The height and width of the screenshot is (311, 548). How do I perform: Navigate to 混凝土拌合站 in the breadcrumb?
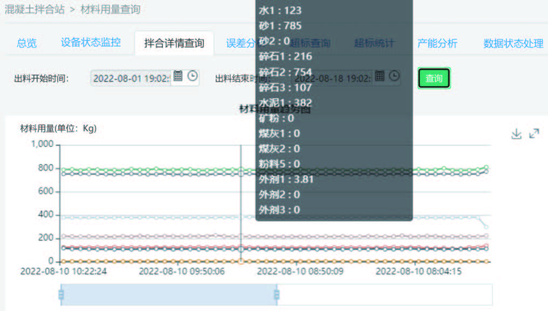click(35, 9)
